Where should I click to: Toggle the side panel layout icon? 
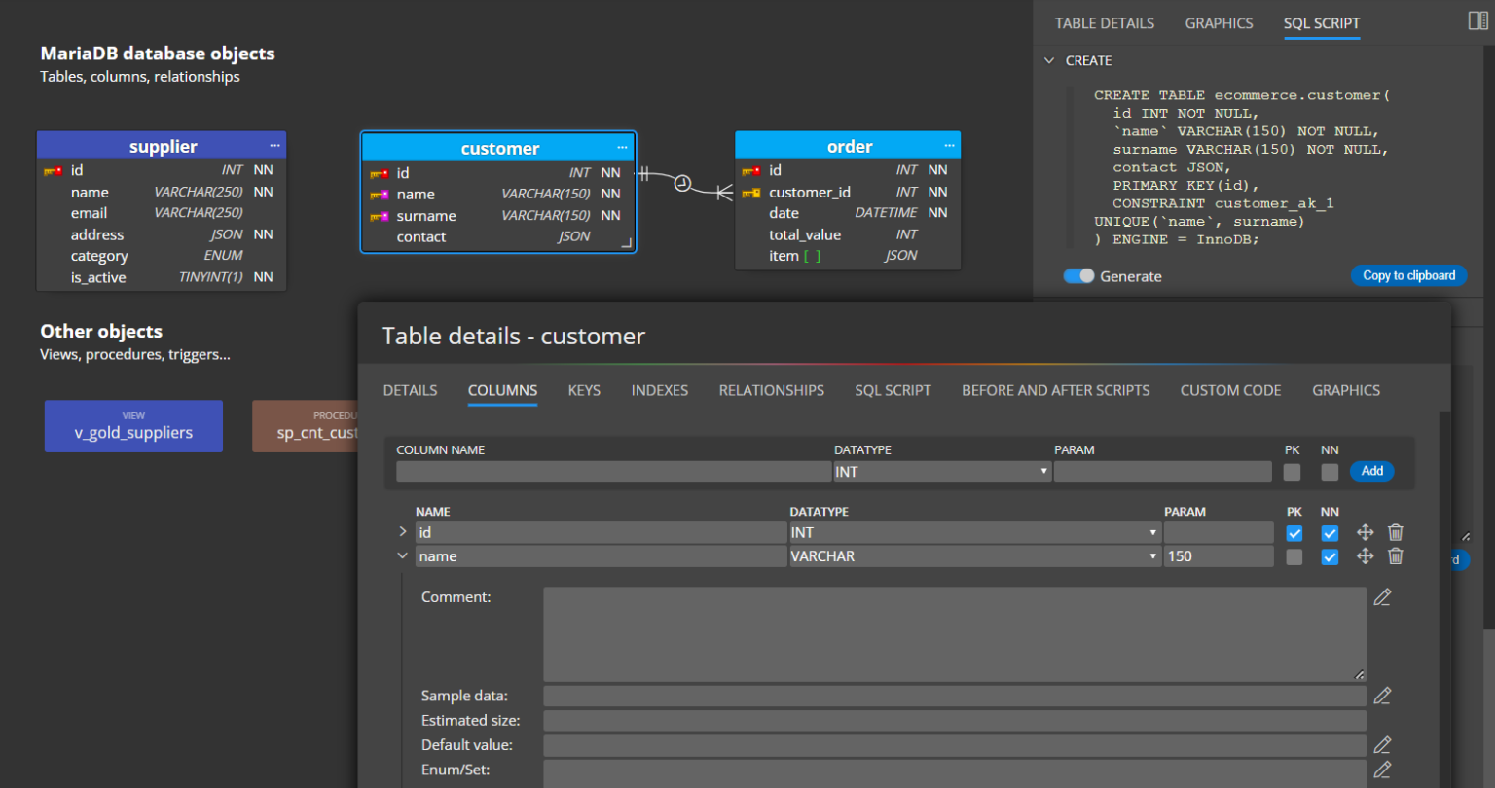click(1477, 20)
